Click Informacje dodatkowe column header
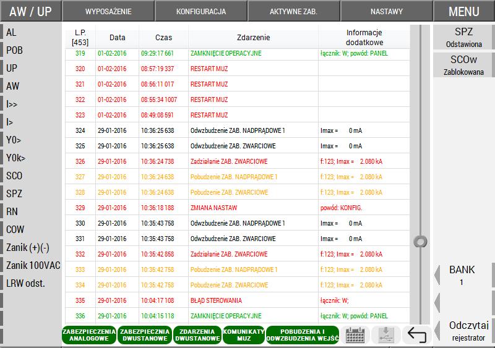 [364, 37]
